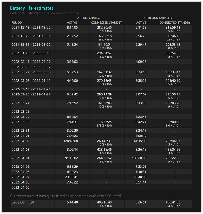This screenshot has width=203, height=214.
Task: Click the 2022-02-13 - 2022-02-20 period cell
Action: (31, 62)
